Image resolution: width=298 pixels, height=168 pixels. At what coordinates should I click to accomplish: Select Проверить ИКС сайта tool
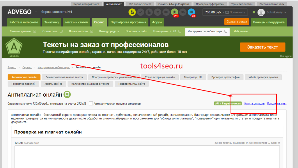[132, 84]
